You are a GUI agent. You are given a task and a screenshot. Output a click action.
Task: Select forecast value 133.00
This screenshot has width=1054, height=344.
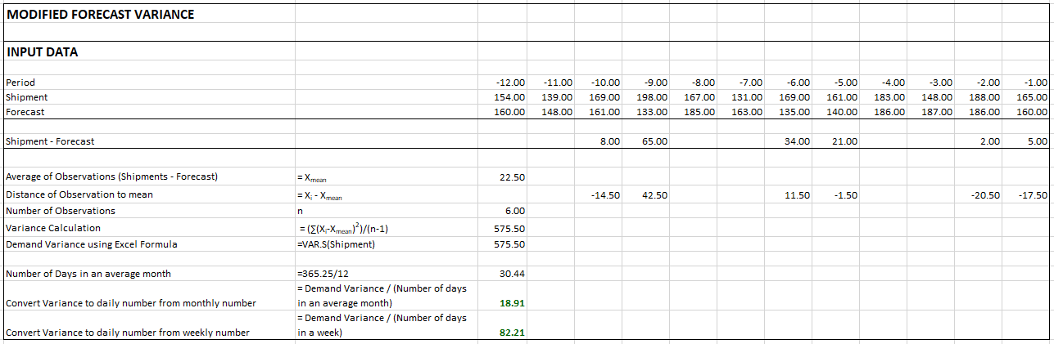653,112
